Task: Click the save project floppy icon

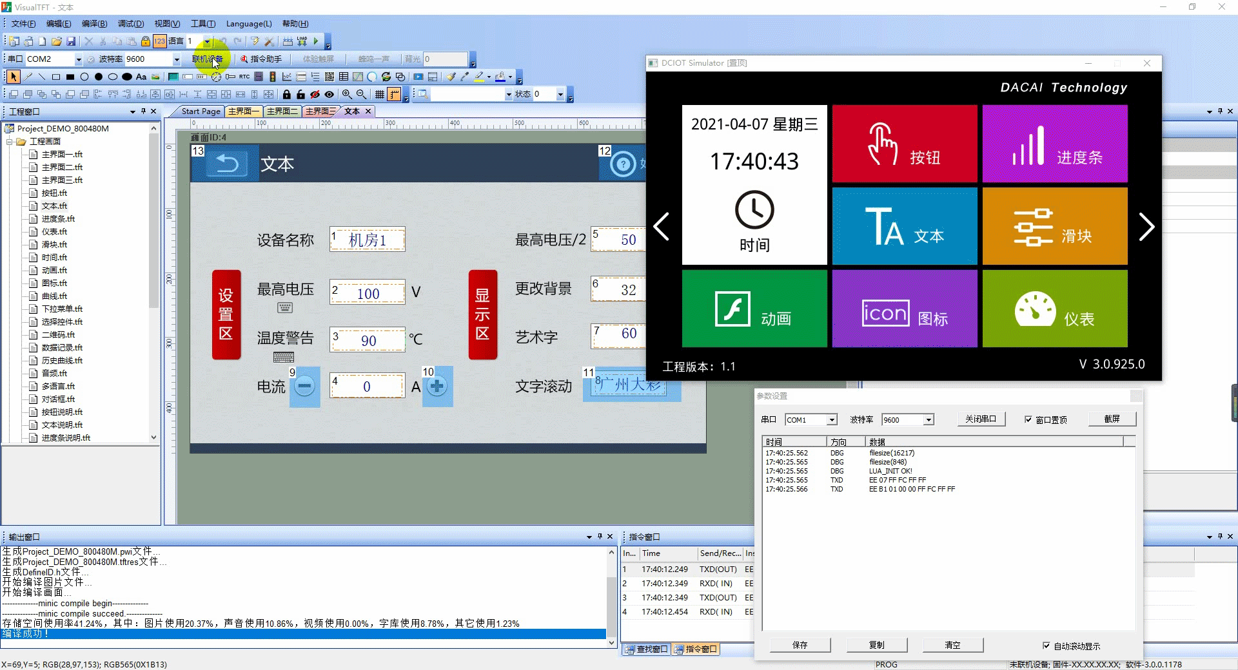Action: click(x=71, y=41)
